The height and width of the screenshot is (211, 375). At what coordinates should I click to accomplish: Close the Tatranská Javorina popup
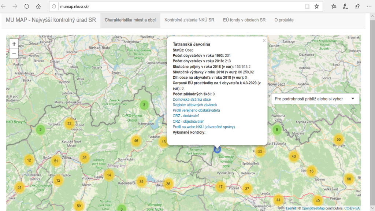click(x=264, y=40)
